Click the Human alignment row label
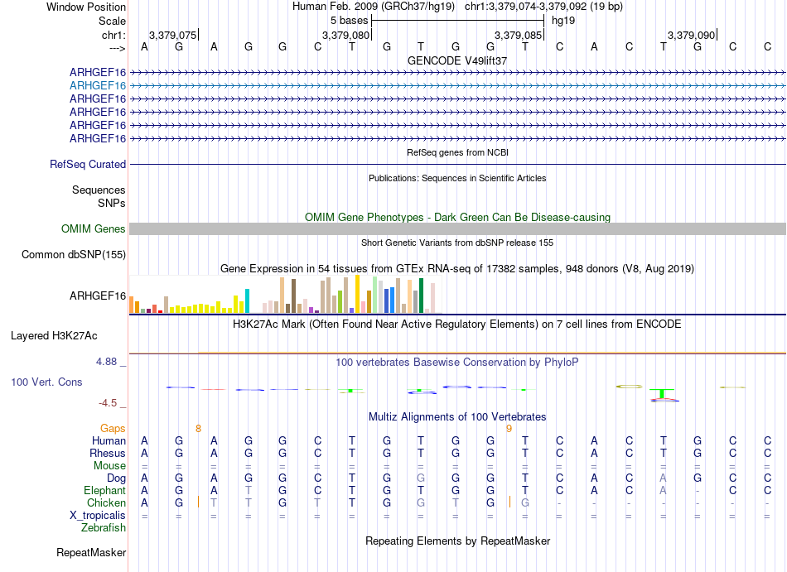This screenshot has width=787, height=572. click(109, 440)
